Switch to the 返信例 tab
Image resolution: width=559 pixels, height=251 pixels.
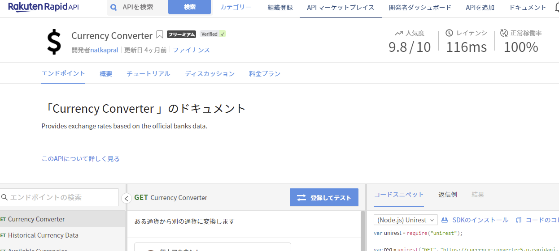[x=448, y=195]
